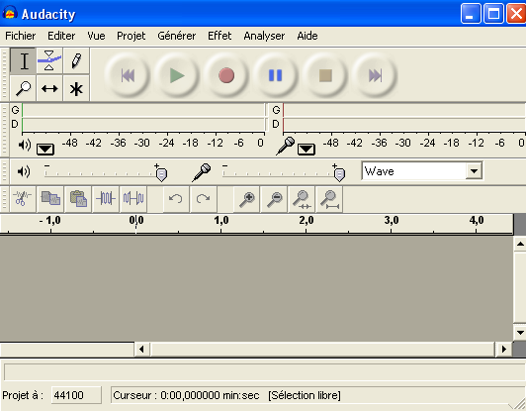Open the Aide menu

coord(307,36)
